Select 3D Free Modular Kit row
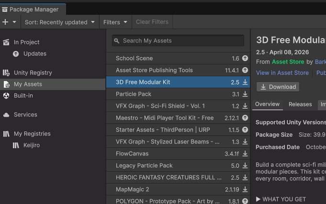The image size is (326, 204). 178,82
